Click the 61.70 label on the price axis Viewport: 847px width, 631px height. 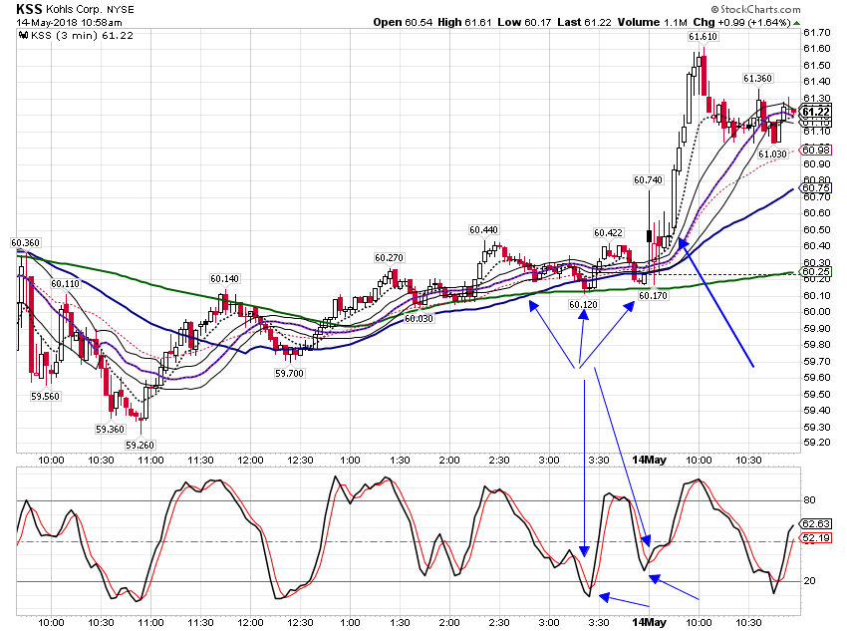pyautogui.click(x=817, y=33)
